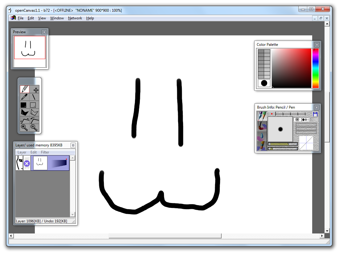Select the paint Brush type in Brush Info
The width and height of the screenshot is (339, 255).
coord(262,126)
